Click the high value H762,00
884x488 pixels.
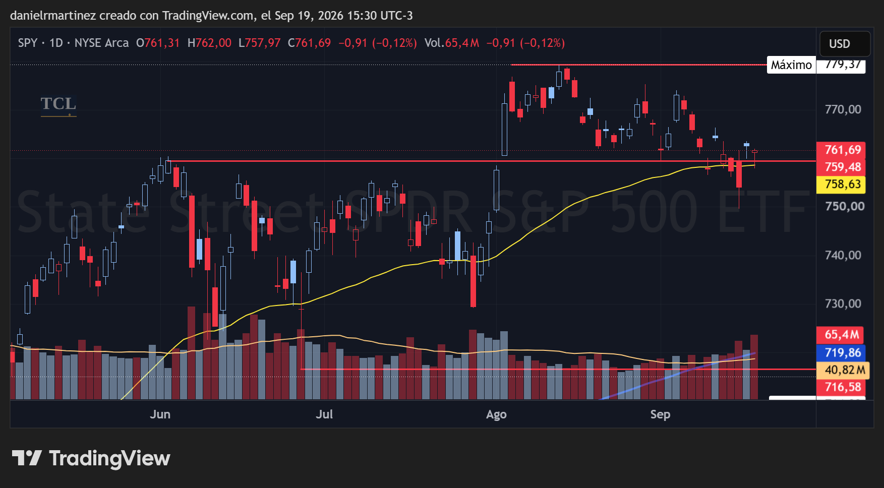point(209,43)
